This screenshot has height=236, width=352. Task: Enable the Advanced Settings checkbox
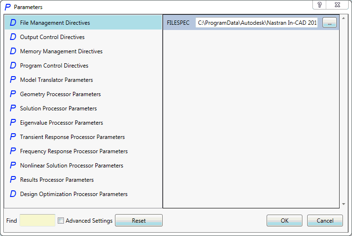(61, 221)
